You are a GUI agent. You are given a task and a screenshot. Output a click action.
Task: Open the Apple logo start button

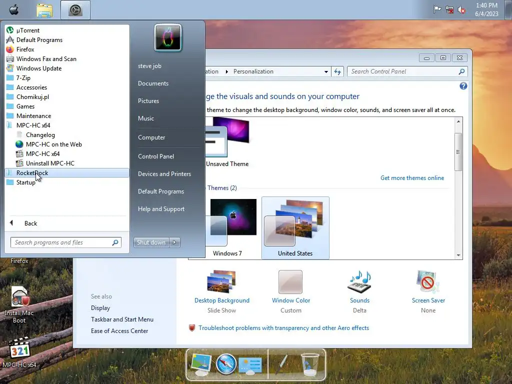tap(13, 10)
